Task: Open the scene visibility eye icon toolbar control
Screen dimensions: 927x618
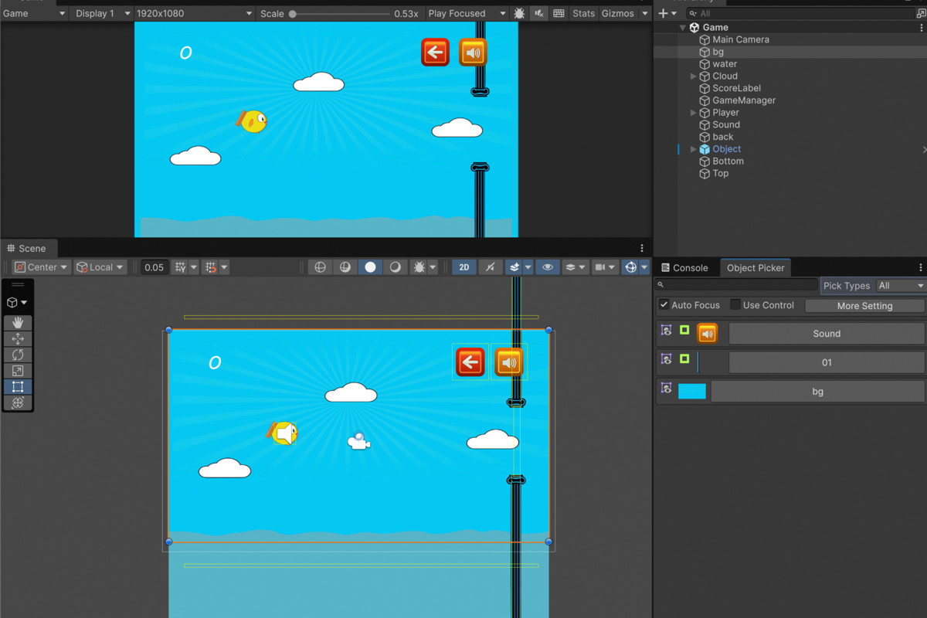Action: pyautogui.click(x=548, y=267)
